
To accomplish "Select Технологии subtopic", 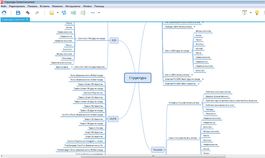I will coord(211,114).
